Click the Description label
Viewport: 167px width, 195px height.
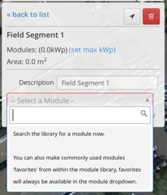(x=36, y=83)
